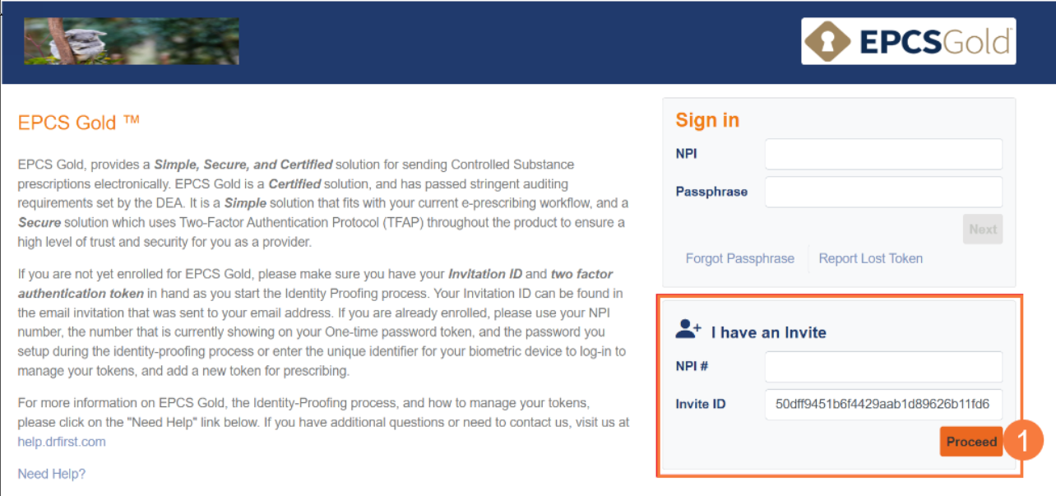The image size is (1056, 496).
Task: Open the Need Help? link
Action: point(52,474)
